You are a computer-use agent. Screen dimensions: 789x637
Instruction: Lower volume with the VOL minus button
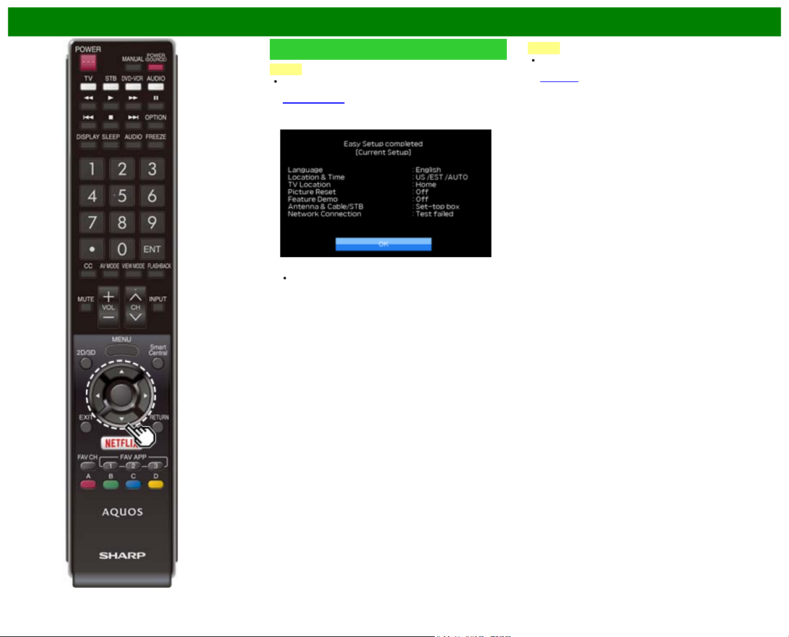coord(109,318)
